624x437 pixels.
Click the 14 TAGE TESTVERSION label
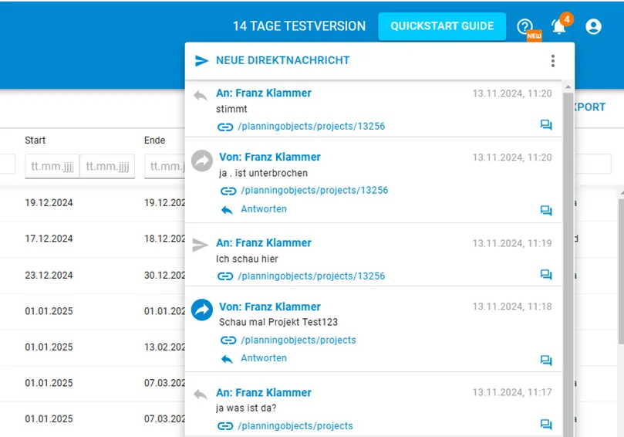coord(299,26)
